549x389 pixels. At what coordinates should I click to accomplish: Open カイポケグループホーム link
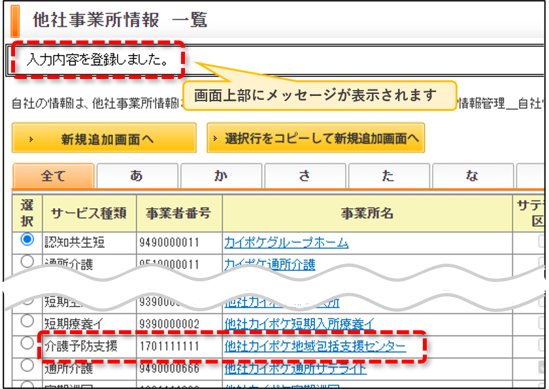point(286,242)
